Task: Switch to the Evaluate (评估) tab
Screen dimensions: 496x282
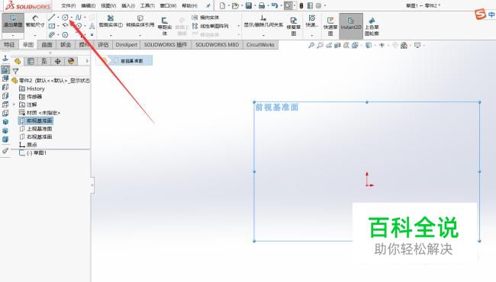Action: (x=103, y=45)
